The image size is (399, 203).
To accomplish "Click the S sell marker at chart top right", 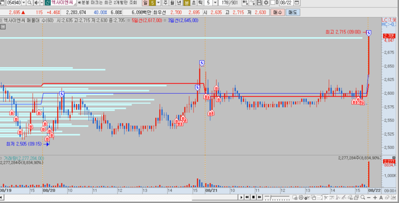I will 369,33.
